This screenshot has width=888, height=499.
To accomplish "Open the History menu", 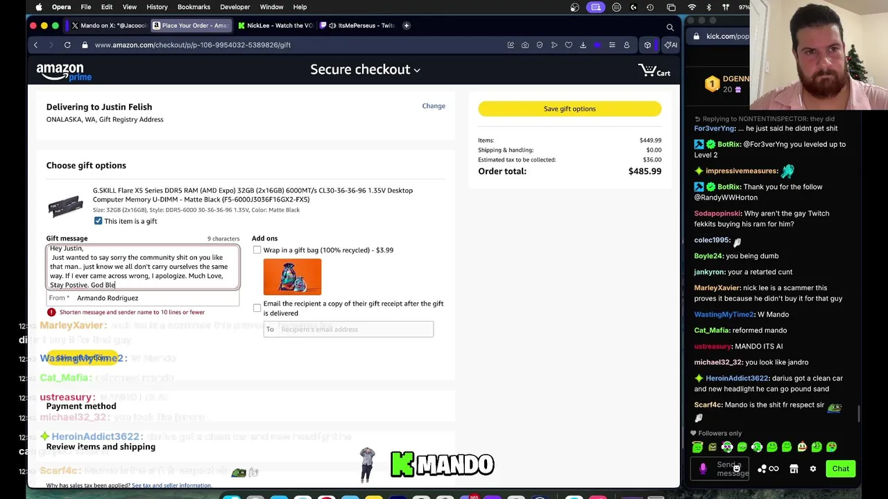I will [x=157, y=7].
